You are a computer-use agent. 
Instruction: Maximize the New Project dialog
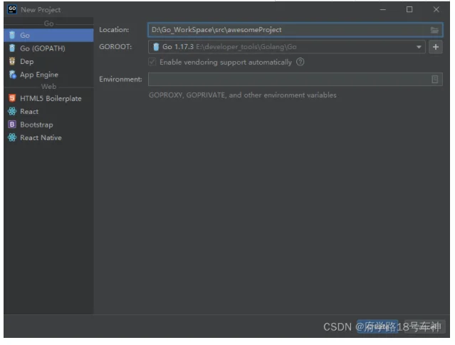click(x=409, y=9)
